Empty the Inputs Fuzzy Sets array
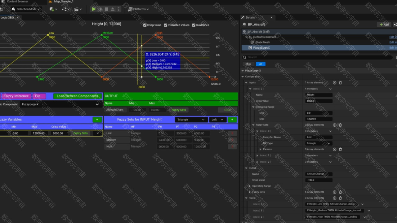 coord(340,125)
